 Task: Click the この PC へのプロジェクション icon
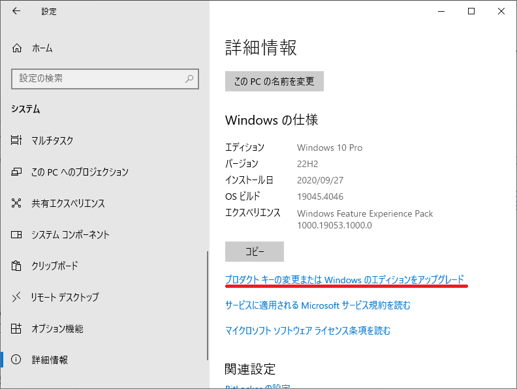(x=16, y=172)
